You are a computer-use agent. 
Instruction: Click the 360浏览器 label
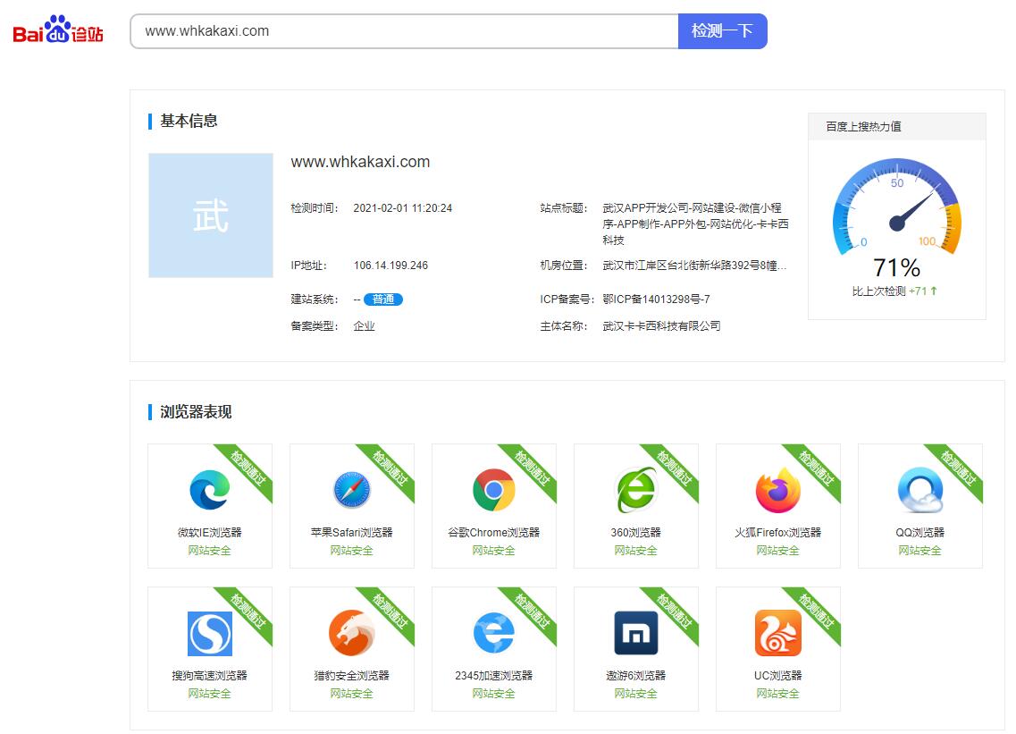(x=635, y=532)
